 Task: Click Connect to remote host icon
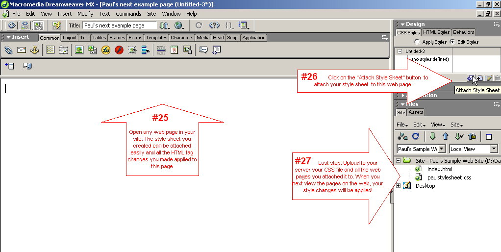402,137
